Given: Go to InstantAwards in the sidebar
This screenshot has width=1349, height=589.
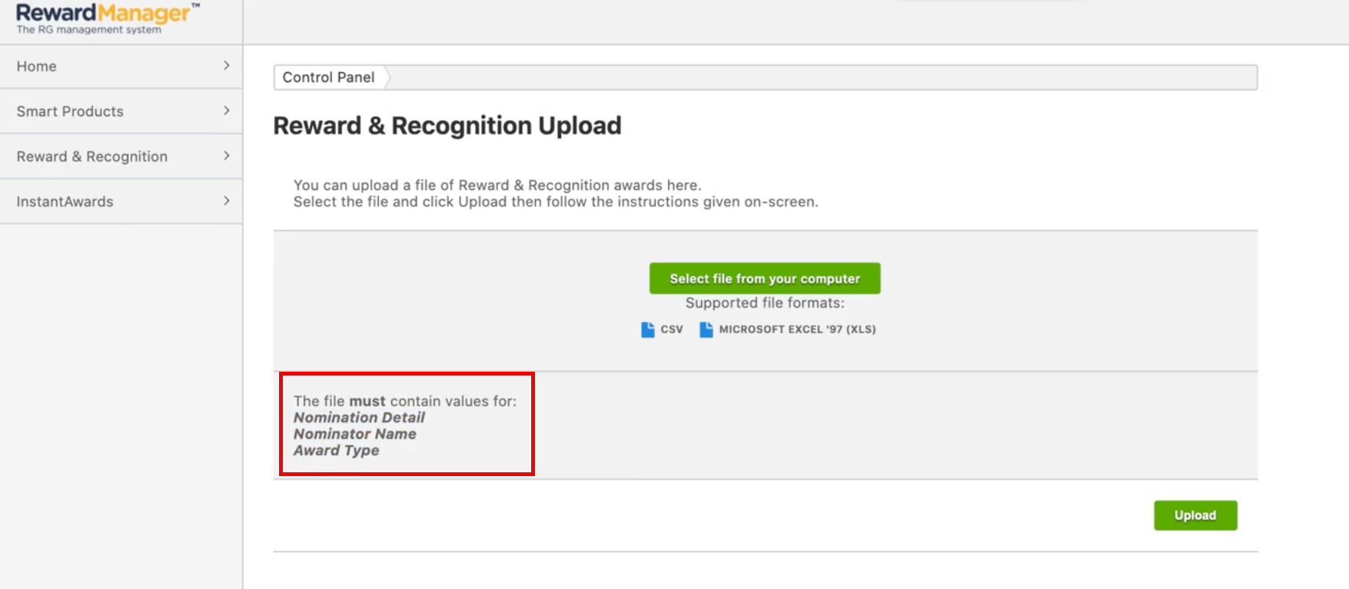Looking at the screenshot, I should point(65,202).
